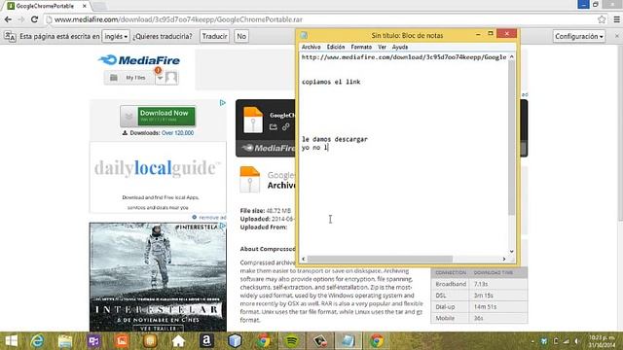This screenshot has height=350, width=623.
Task: Dismiss the translate bar with the X
Action: [616, 36]
